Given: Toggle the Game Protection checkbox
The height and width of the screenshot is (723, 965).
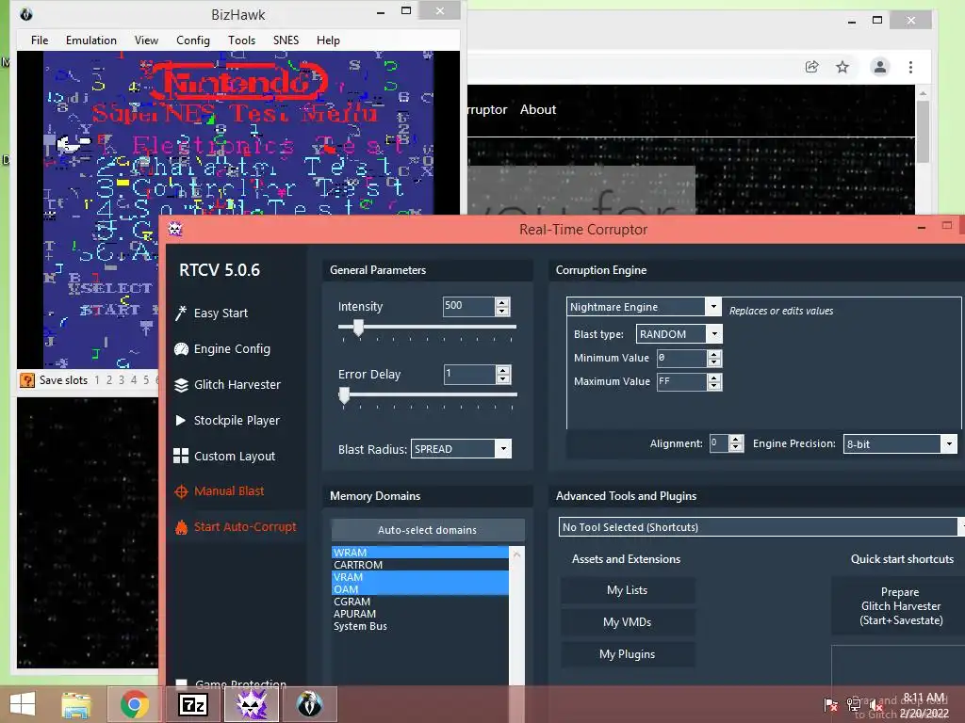Looking at the screenshot, I should pos(181,683).
